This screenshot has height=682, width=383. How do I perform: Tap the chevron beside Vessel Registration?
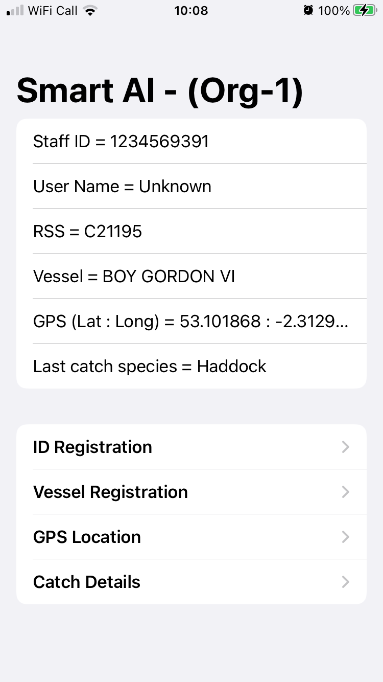(x=346, y=492)
